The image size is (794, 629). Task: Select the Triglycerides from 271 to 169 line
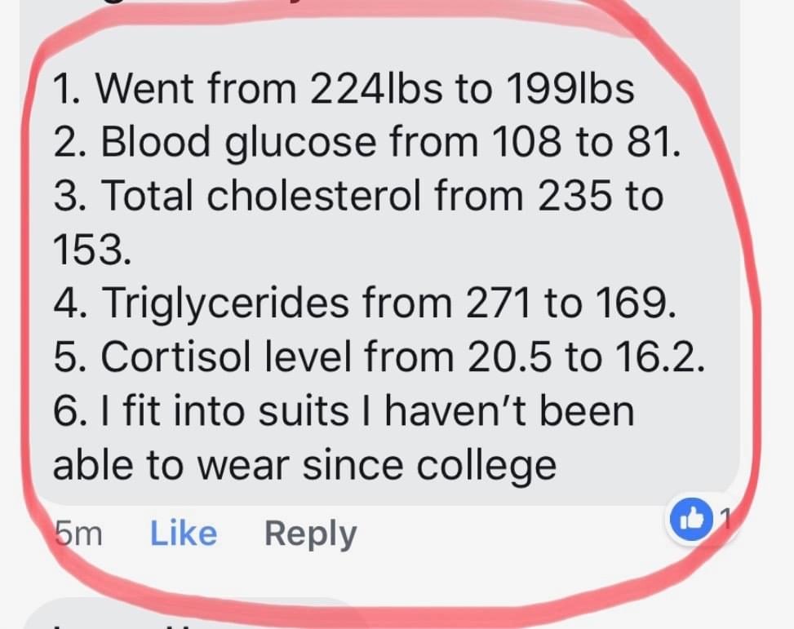365,303
